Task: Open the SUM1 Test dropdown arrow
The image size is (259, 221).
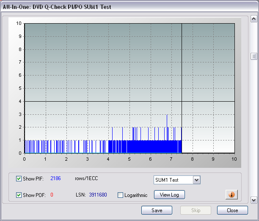Action: [196, 180]
